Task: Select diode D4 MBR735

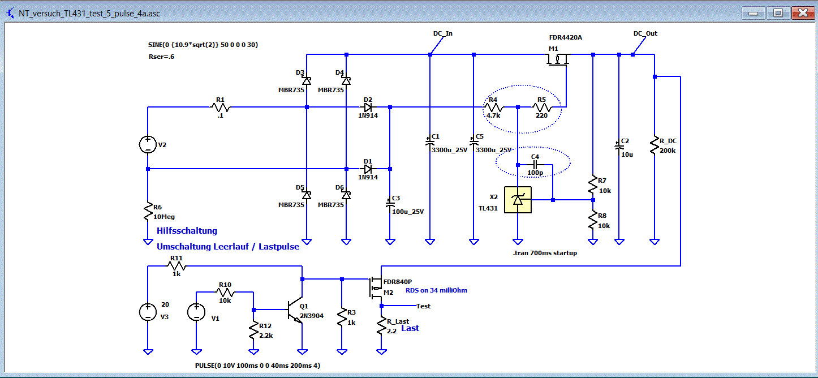Action: (x=346, y=81)
